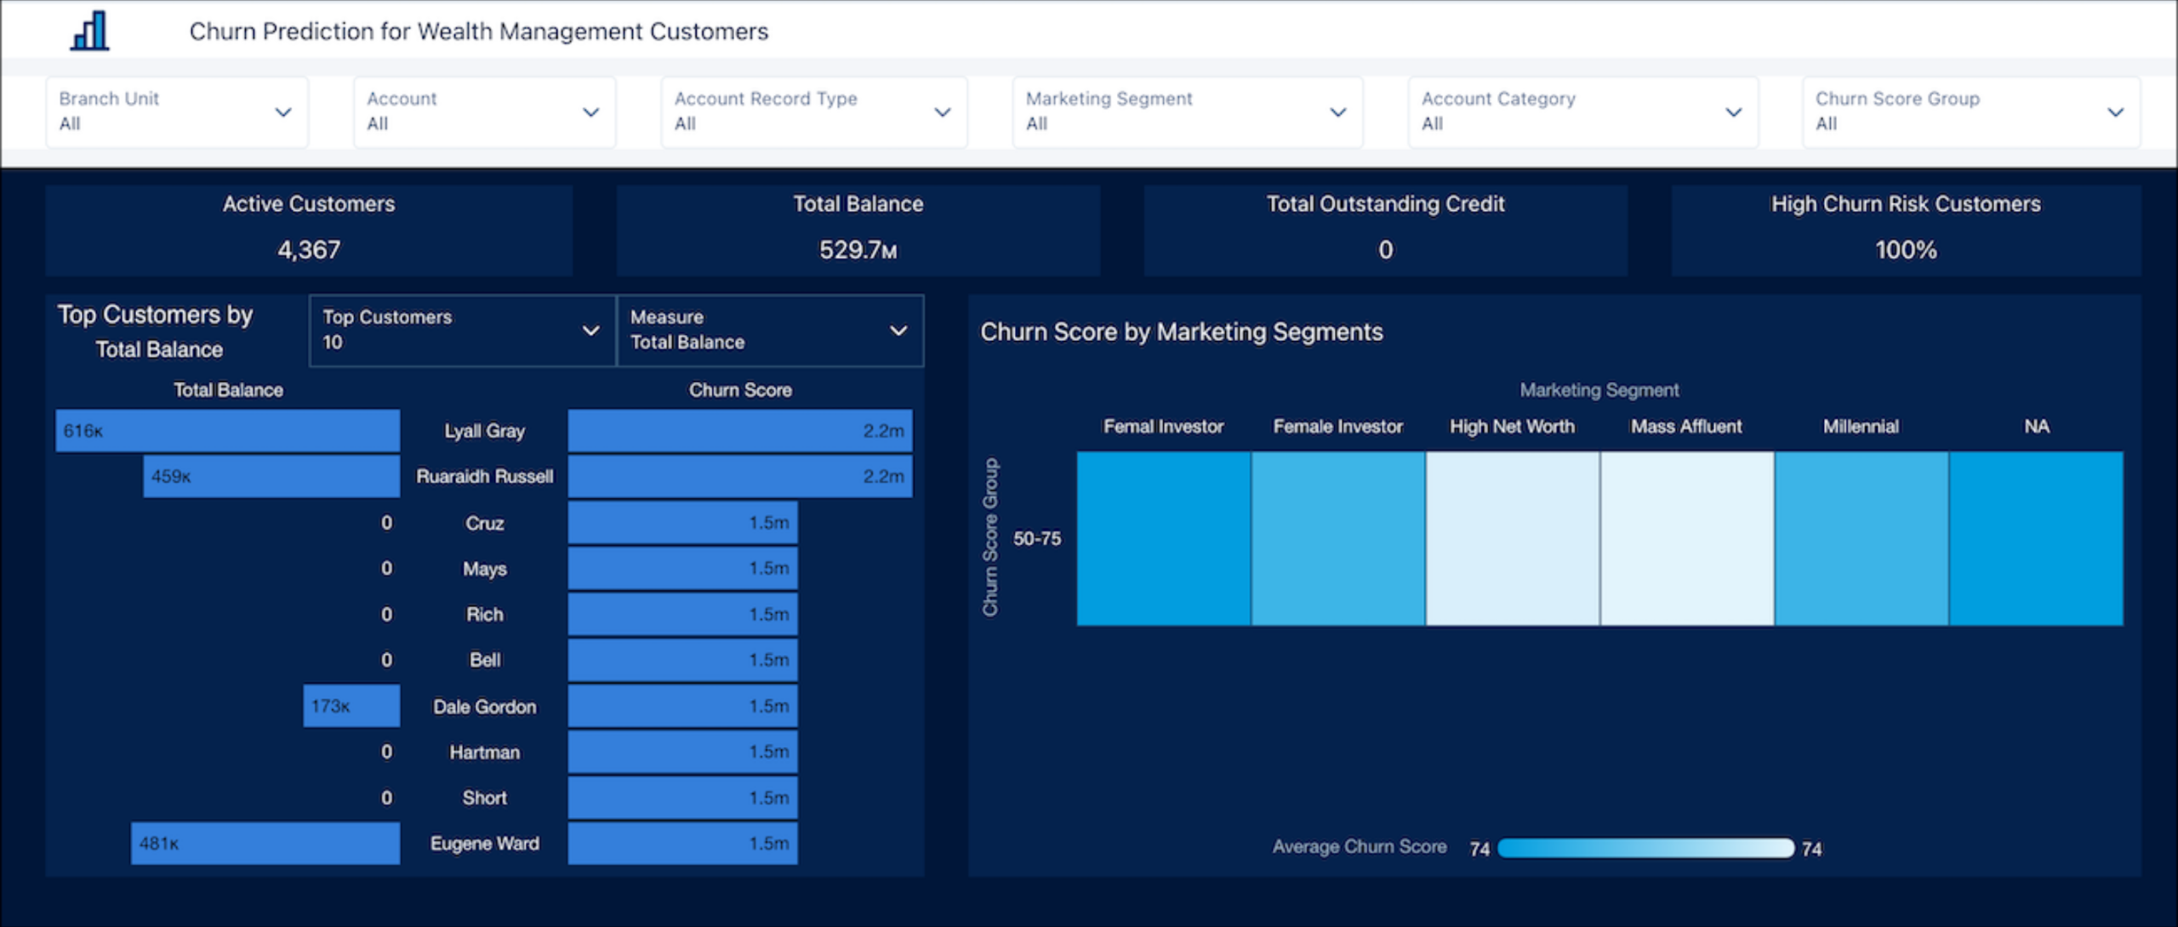Expand the Account filter chevron

tap(590, 112)
